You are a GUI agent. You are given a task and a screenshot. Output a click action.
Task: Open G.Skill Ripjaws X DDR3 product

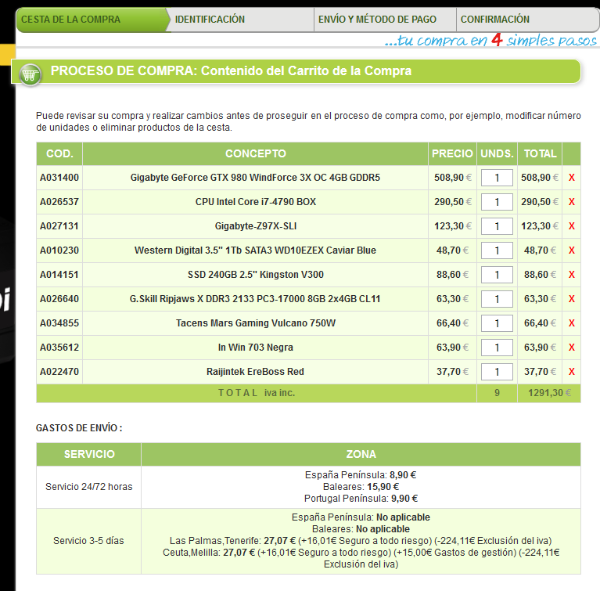point(255,299)
